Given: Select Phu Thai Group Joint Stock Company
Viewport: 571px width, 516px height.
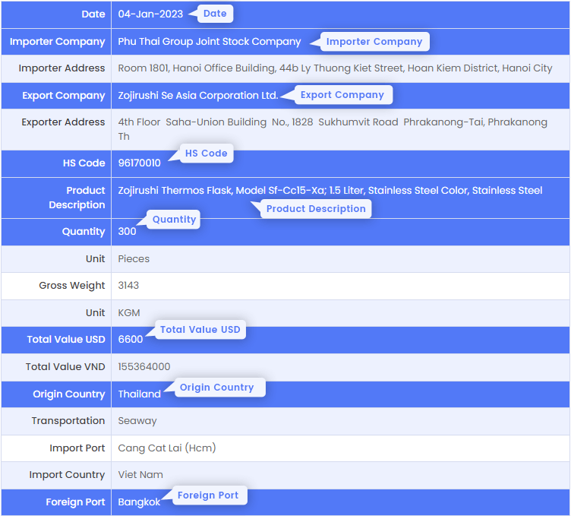Looking at the screenshot, I should coord(210,42).
